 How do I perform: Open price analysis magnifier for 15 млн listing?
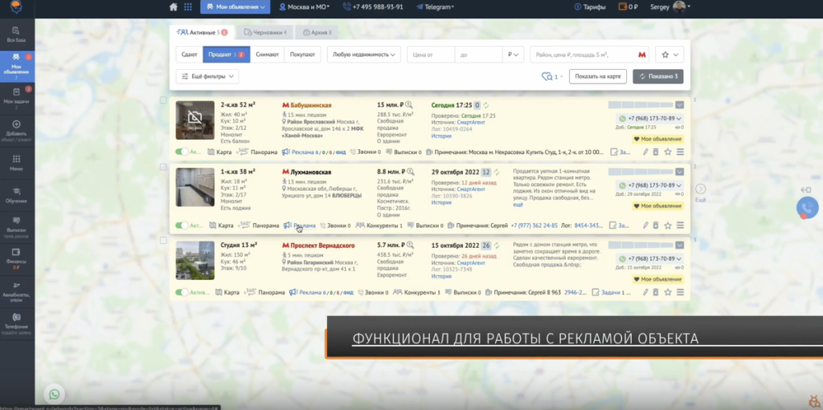point(410,105)
